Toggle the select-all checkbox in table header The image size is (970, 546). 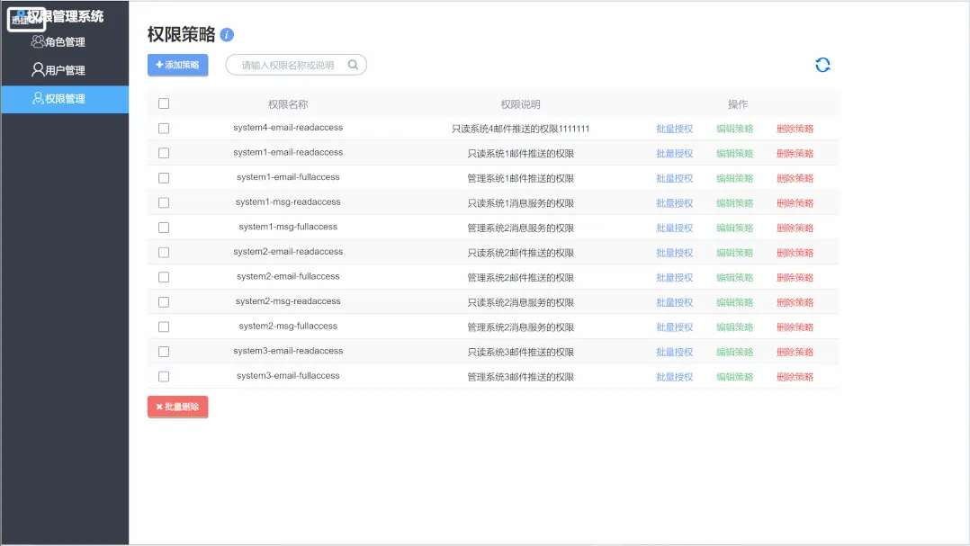click(164, 103)
